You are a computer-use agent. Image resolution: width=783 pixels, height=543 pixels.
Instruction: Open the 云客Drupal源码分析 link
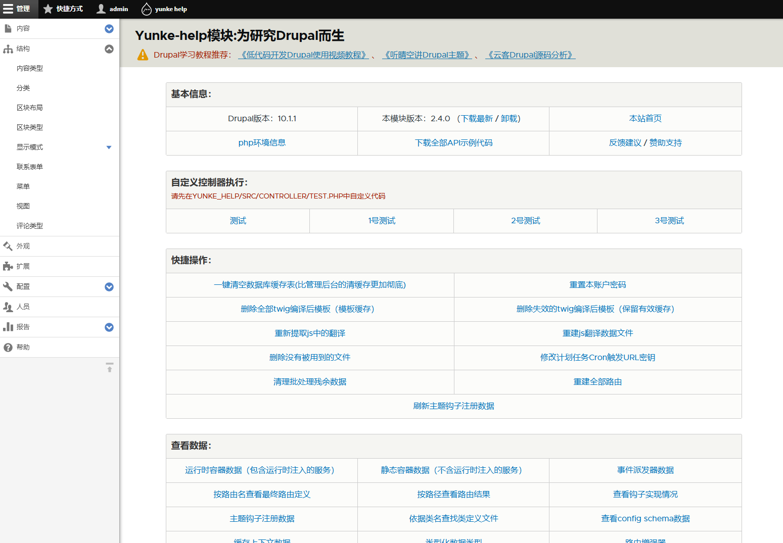(530, 55)
